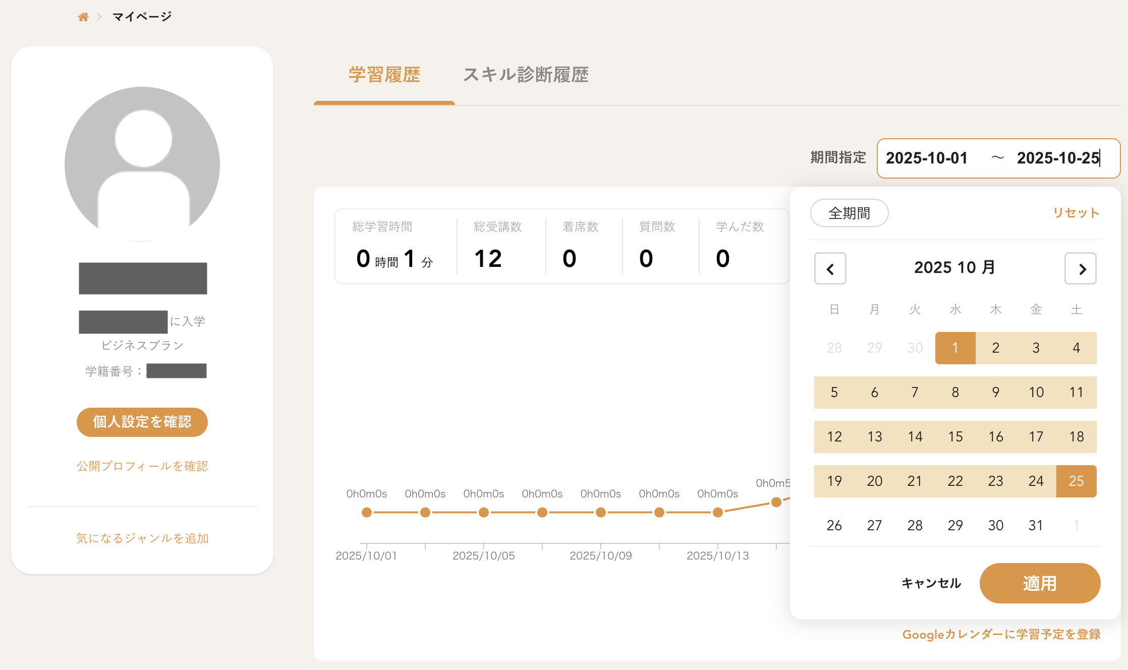Open 個人設定を確認 button
This screenshot has width=1128, height=670.
point(142,422)
